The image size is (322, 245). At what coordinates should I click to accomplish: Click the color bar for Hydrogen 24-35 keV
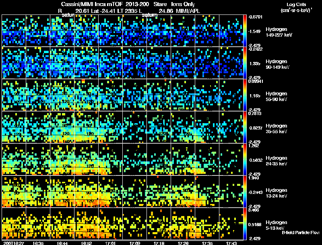(x=245, y=159)
